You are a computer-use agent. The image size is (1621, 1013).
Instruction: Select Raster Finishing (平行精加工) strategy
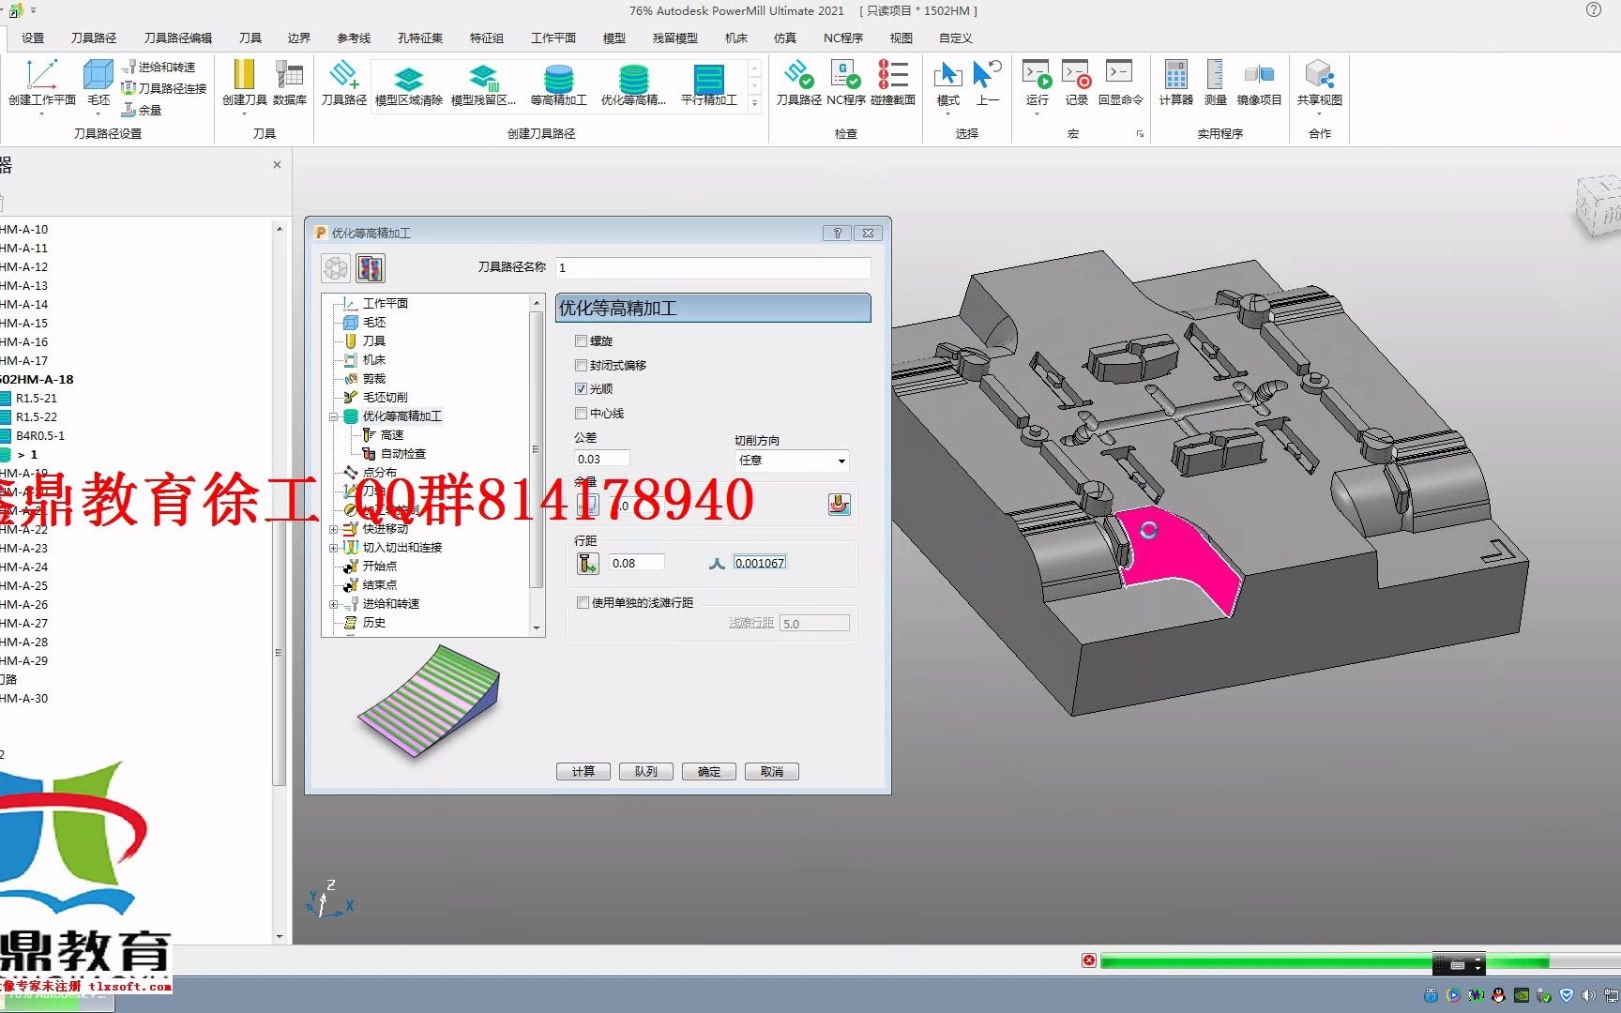coord(709,84)
